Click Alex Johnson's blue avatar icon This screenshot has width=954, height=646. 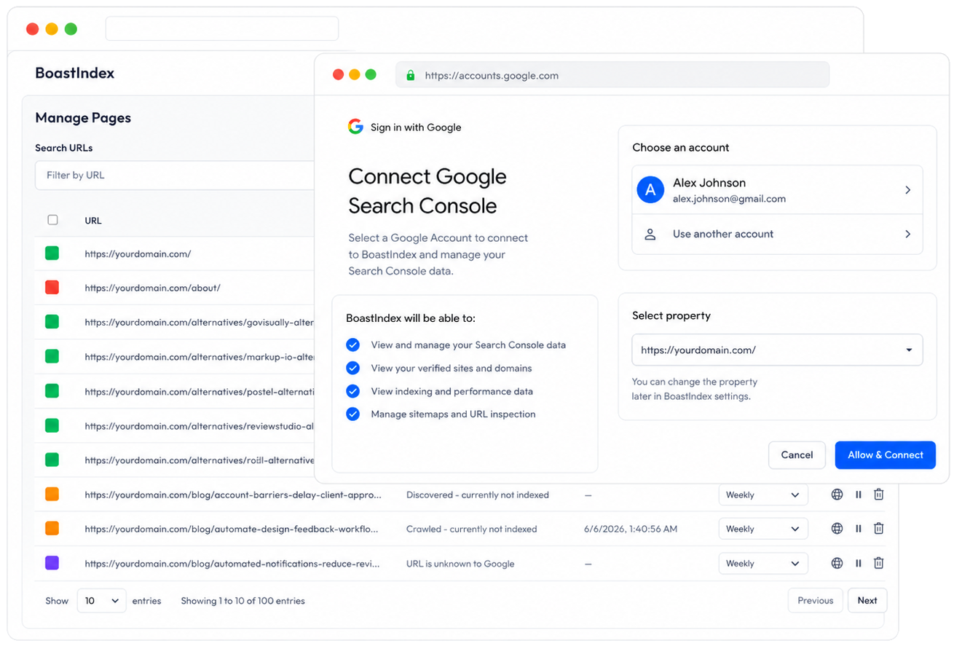click(x=650, y=190)
